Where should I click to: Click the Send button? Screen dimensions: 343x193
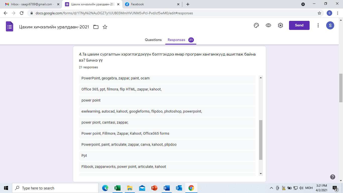(299, 25)
